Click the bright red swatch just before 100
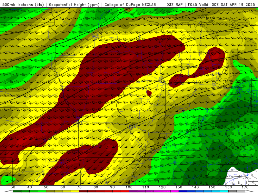258x193 pixels. coord(125,191)
